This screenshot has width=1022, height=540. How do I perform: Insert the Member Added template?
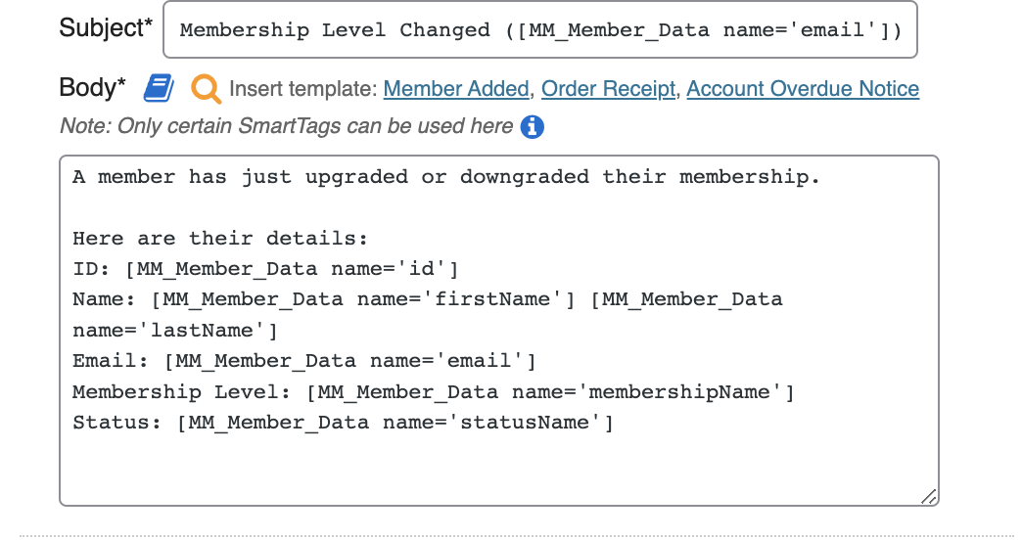(456, 89)
